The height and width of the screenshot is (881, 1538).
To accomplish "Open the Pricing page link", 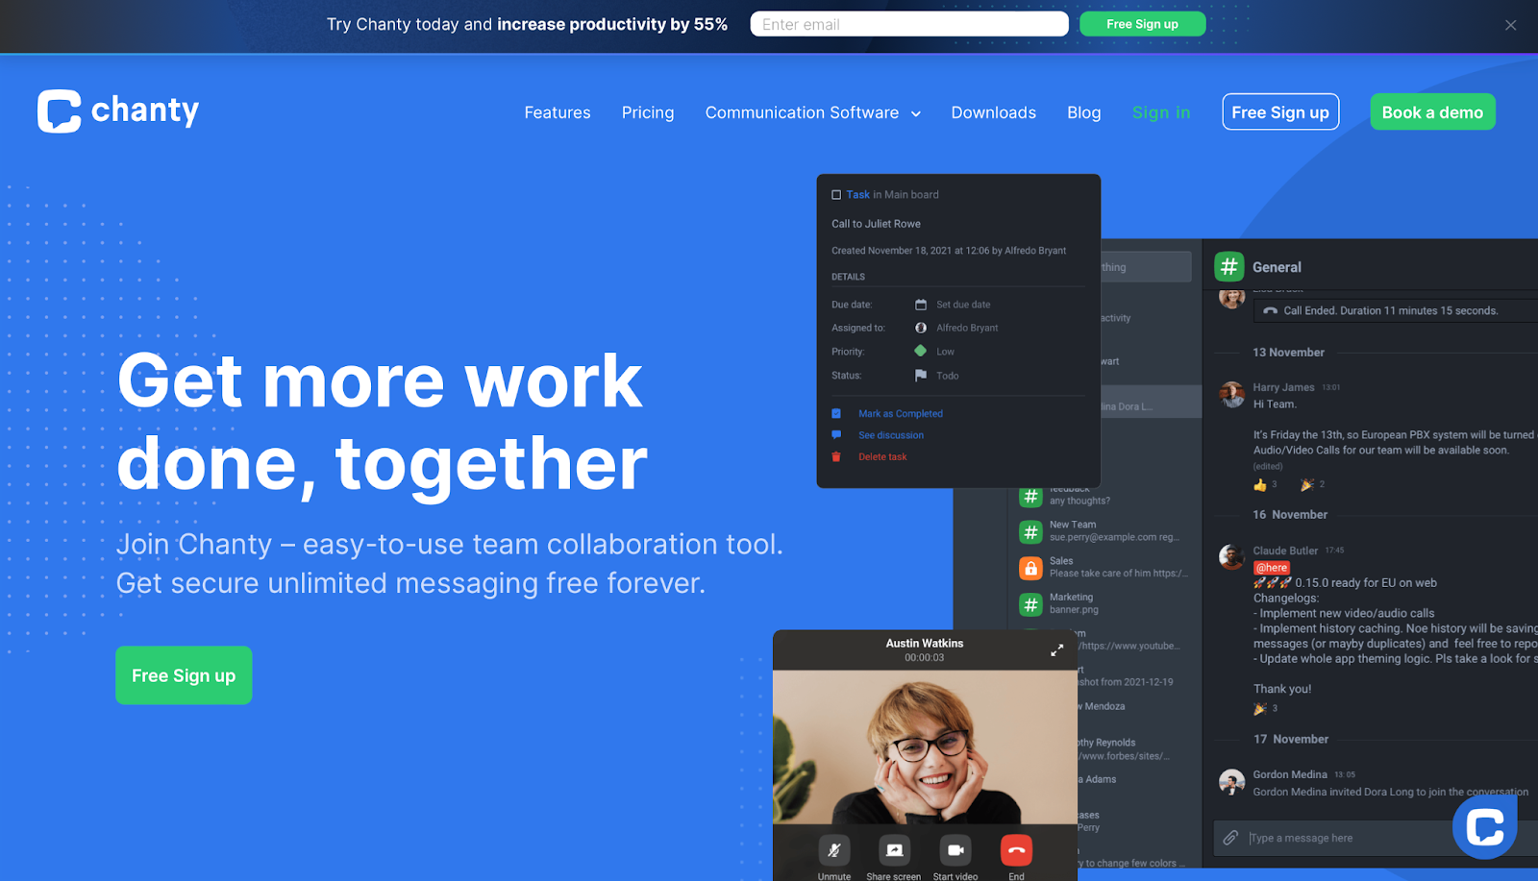I will pos(648,112).
